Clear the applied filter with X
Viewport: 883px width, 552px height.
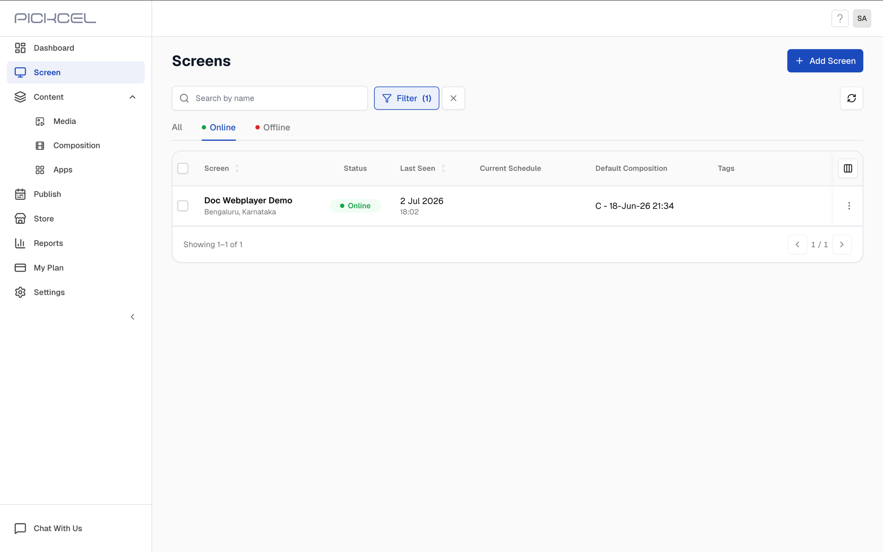453,98
